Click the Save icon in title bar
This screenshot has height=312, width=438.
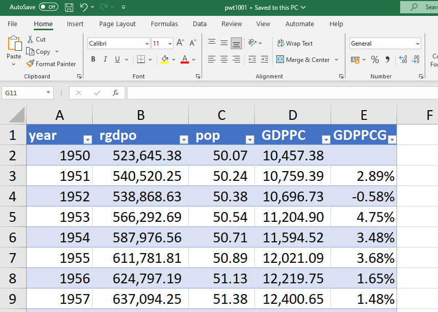[x=69, y=7]
